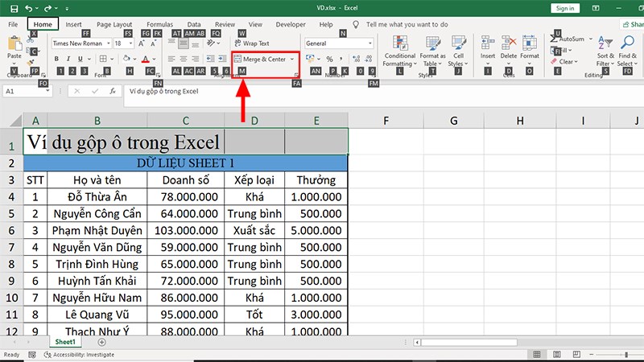Image resolution: width=644 pixels, height=362 pixels.
Task: Open the Times New Roman font dropdown
Action: [109, 43]
